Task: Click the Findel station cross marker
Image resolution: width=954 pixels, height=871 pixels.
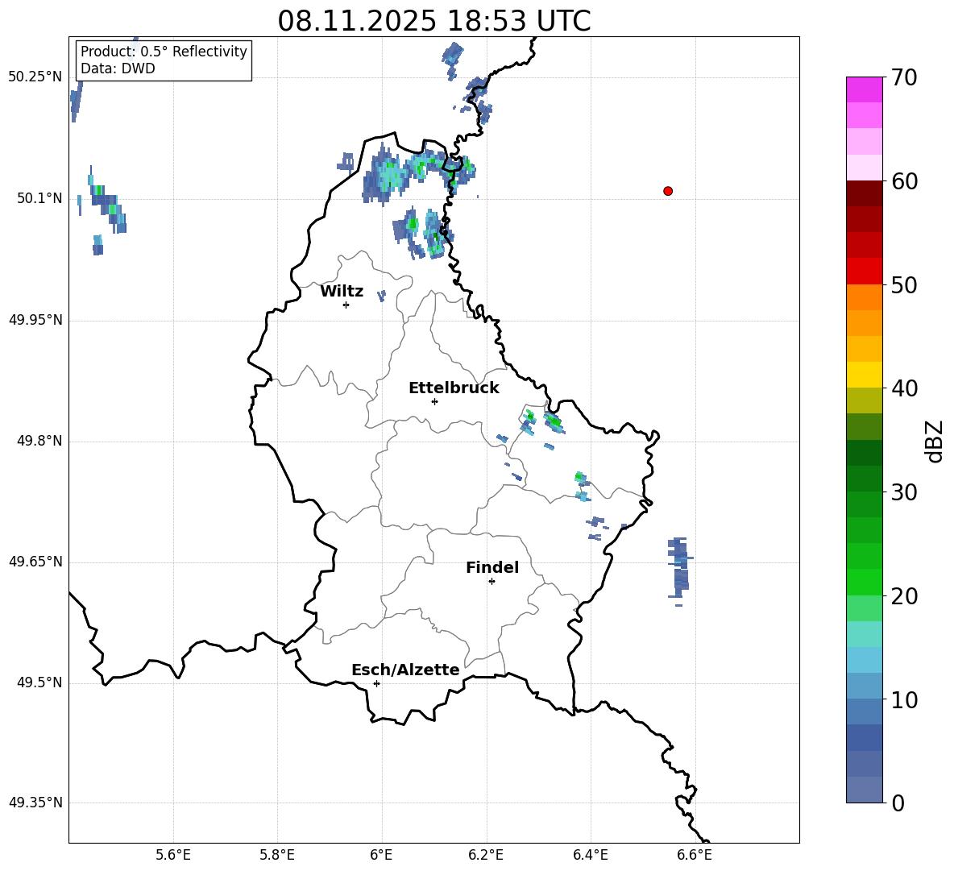Action: coord(492,582)
